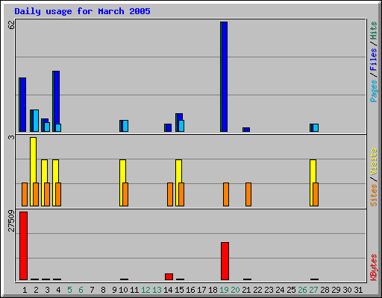382x298 pixels.
Task: Click the cyan 'Pages' legend label
Action: [373, 91]
